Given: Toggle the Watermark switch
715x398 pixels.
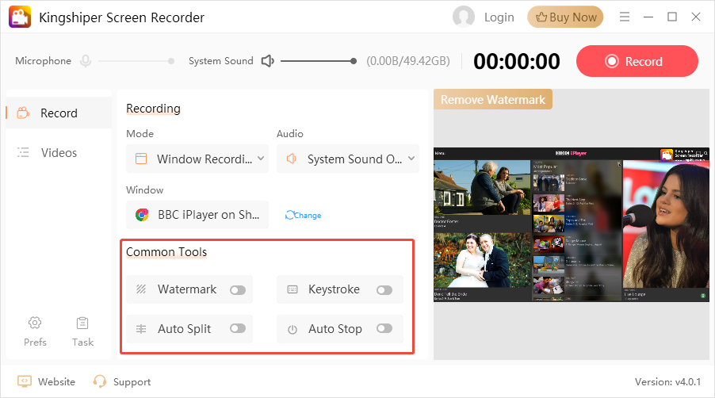Looking at the screenshot, I should pos(238,290).
